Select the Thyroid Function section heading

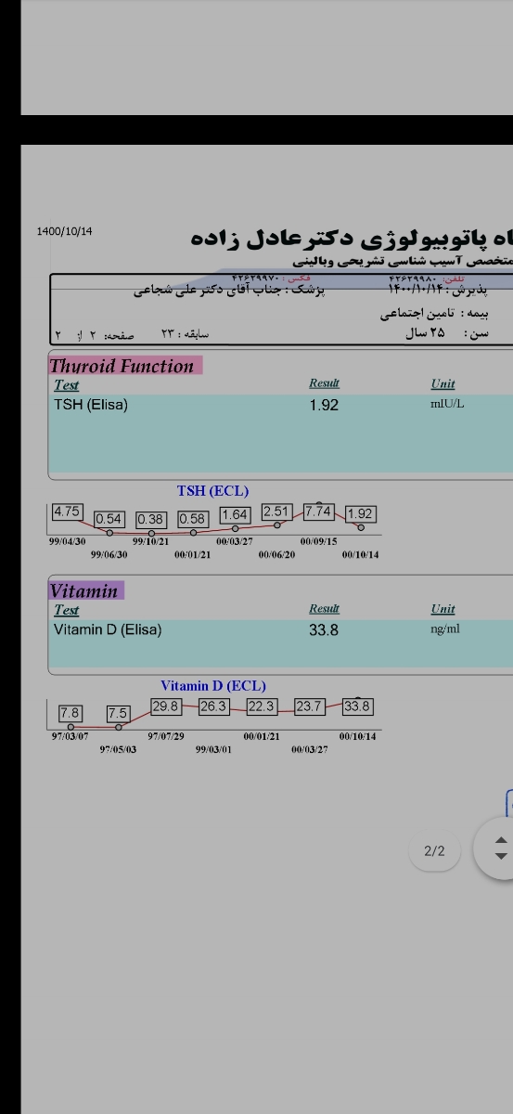click(x=122, y=366)
